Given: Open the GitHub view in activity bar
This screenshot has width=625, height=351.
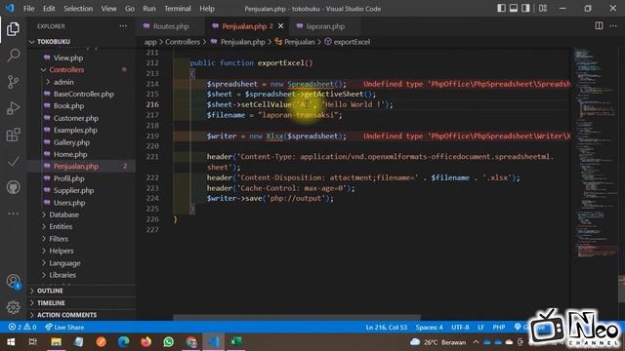Looking at the screenshot, I should click(x=13, y=187).
